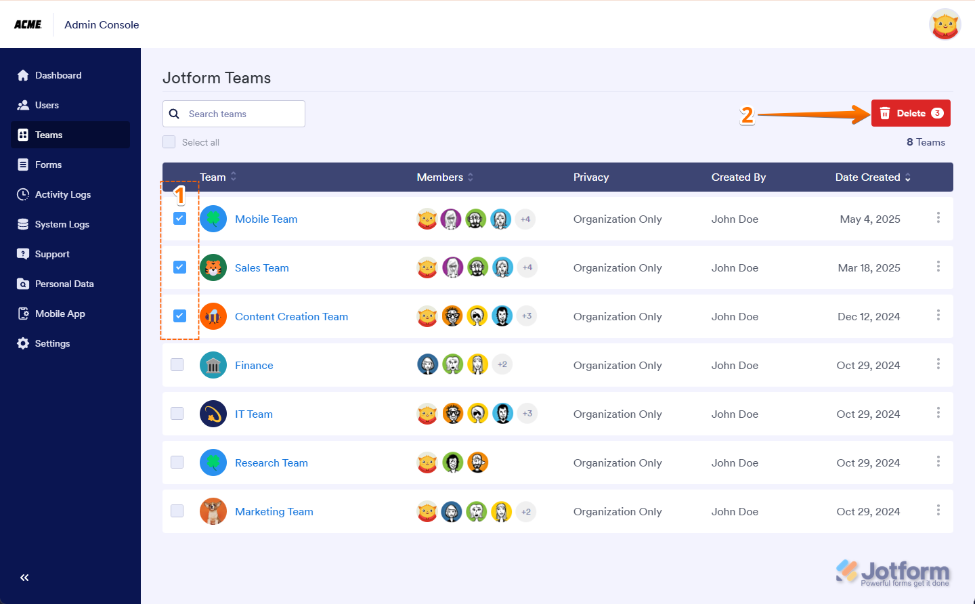This screenshot has width=975, height=604.
Task: Open the Content Creation Team options menu
Action: (938, 315)
